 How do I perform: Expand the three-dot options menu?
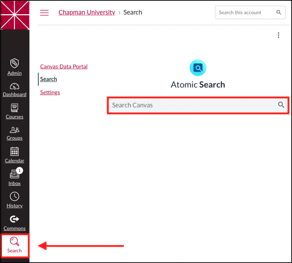click(x=278, y=35)
